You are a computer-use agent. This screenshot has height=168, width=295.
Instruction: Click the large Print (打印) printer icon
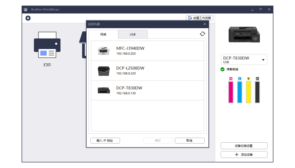point(47,45)
